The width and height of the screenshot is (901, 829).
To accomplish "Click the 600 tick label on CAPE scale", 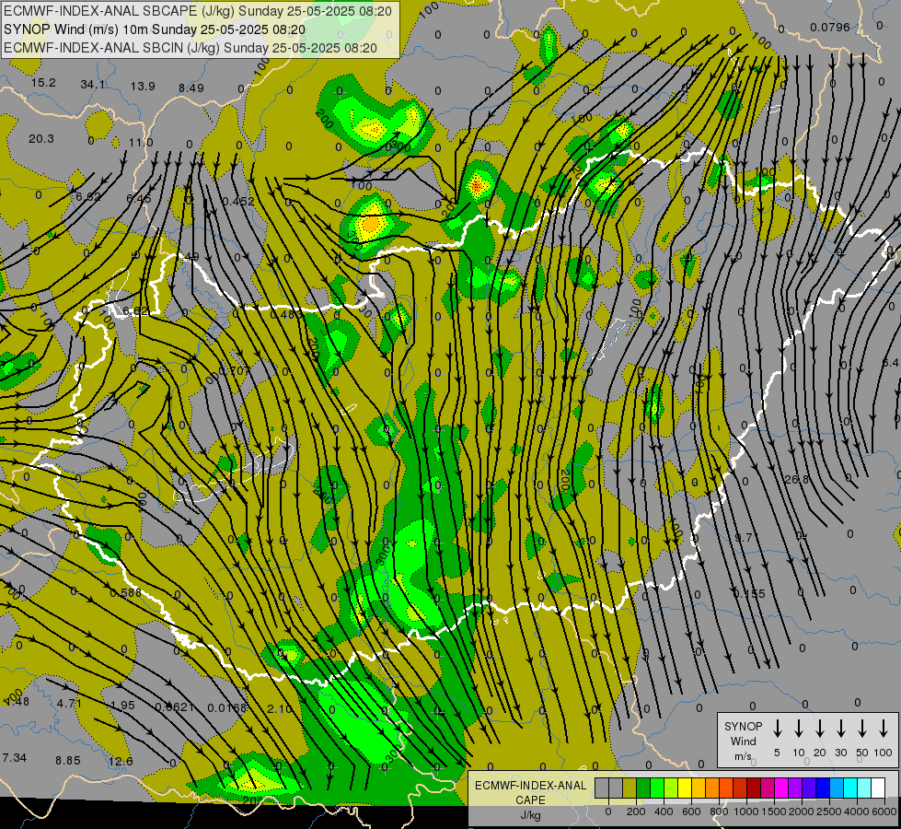I will pyautogui.click(x=691, y=811).
